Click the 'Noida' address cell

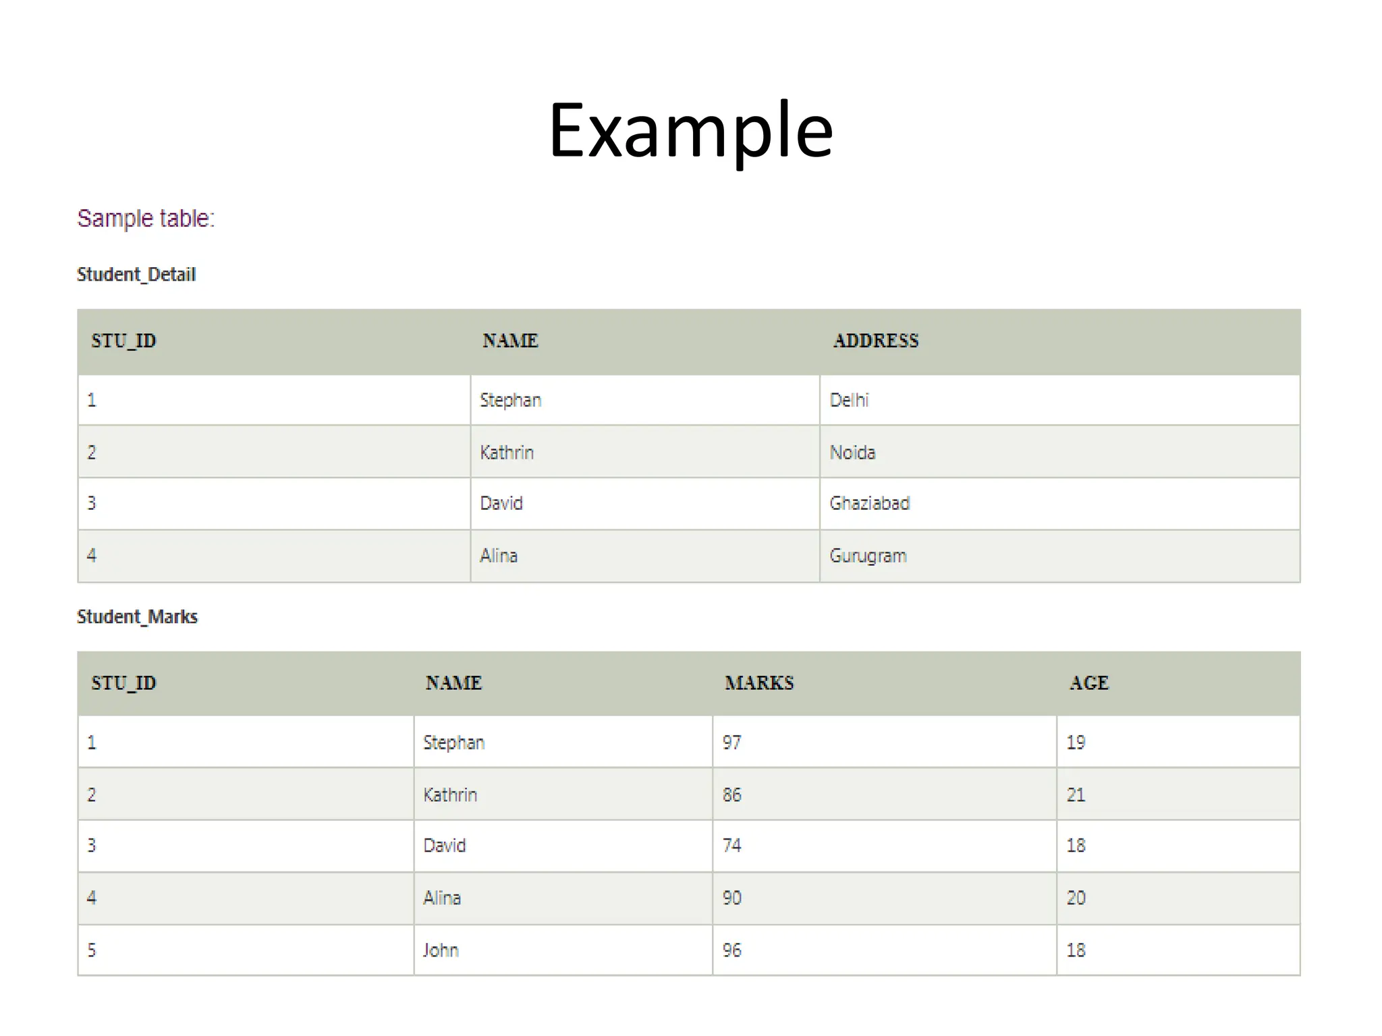coord(852,453)
